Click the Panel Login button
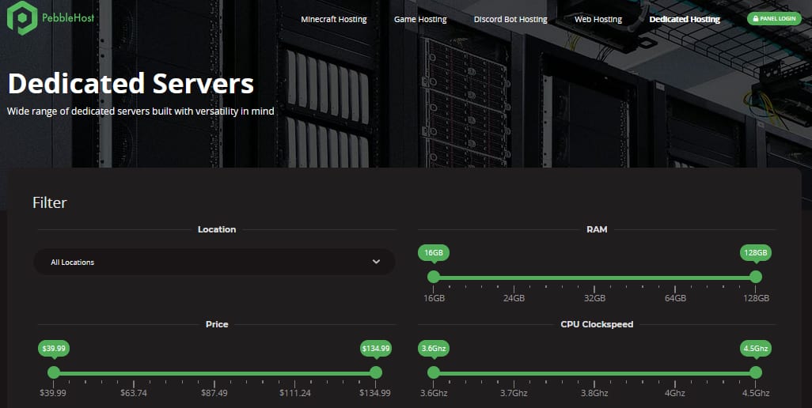The height and width of the screenshot is (408, 812). pyautogui.click(x=773, y=19)
